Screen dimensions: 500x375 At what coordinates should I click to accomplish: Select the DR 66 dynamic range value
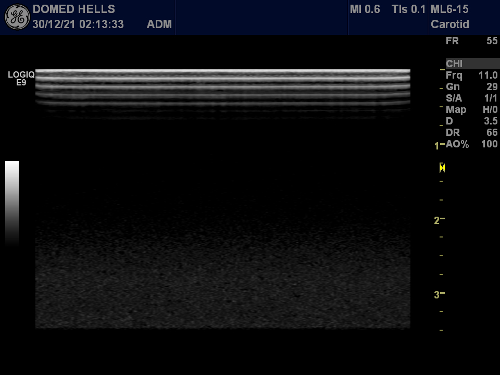[471, 133]
